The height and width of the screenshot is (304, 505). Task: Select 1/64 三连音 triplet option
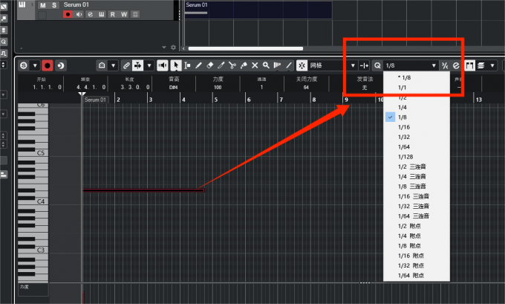[417, 216]
